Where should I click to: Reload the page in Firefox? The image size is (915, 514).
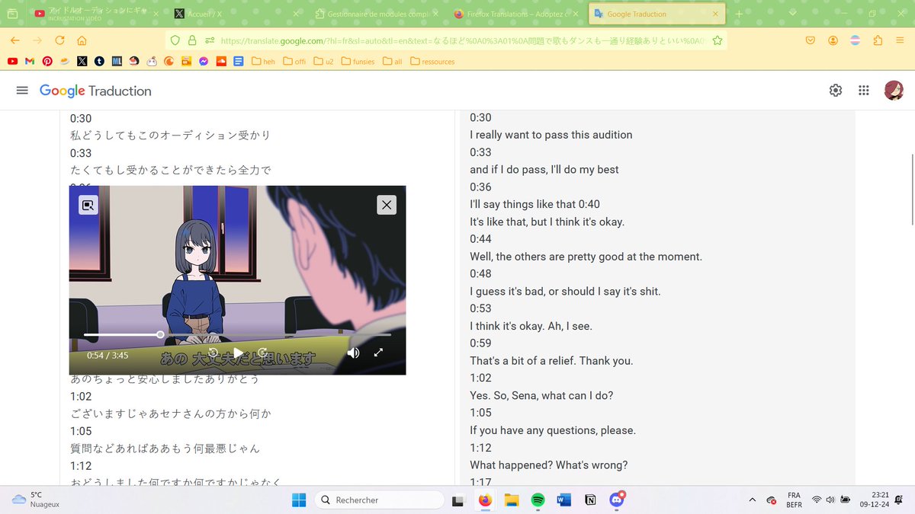(x=59, y=40)
